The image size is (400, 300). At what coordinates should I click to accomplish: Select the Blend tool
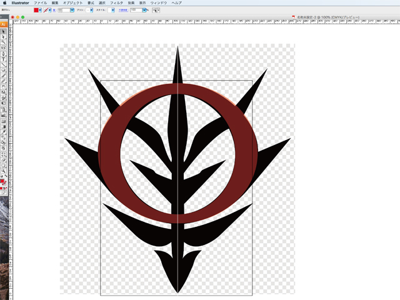tap(4, 137)
